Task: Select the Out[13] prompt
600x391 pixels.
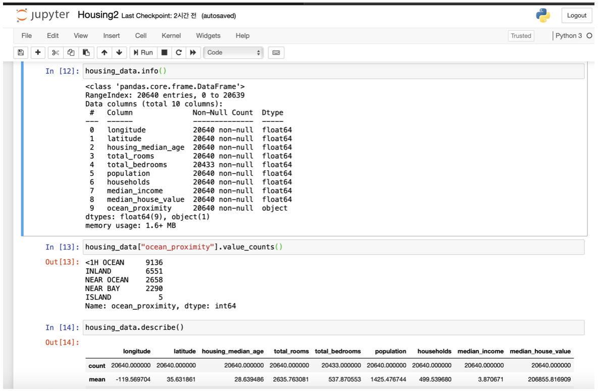Action: 62,262
